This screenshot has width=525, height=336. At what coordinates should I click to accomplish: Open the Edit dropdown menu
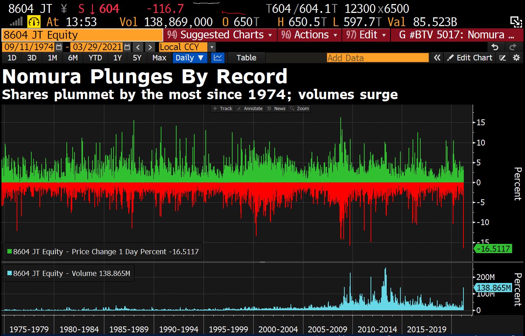366,35
